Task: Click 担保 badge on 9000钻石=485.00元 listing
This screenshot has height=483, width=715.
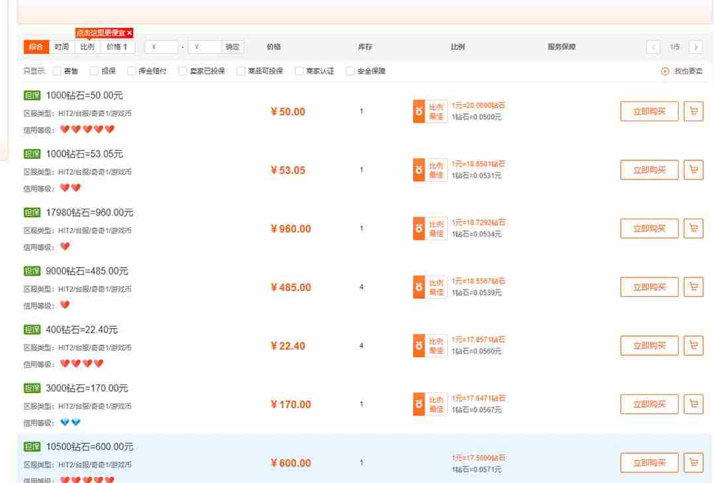Action: 32,271
